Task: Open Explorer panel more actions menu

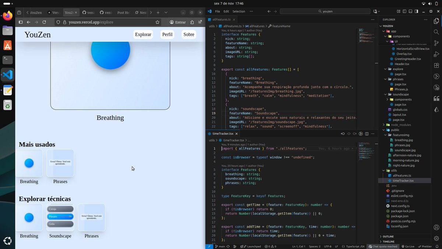Action: [x=426, y=20]
